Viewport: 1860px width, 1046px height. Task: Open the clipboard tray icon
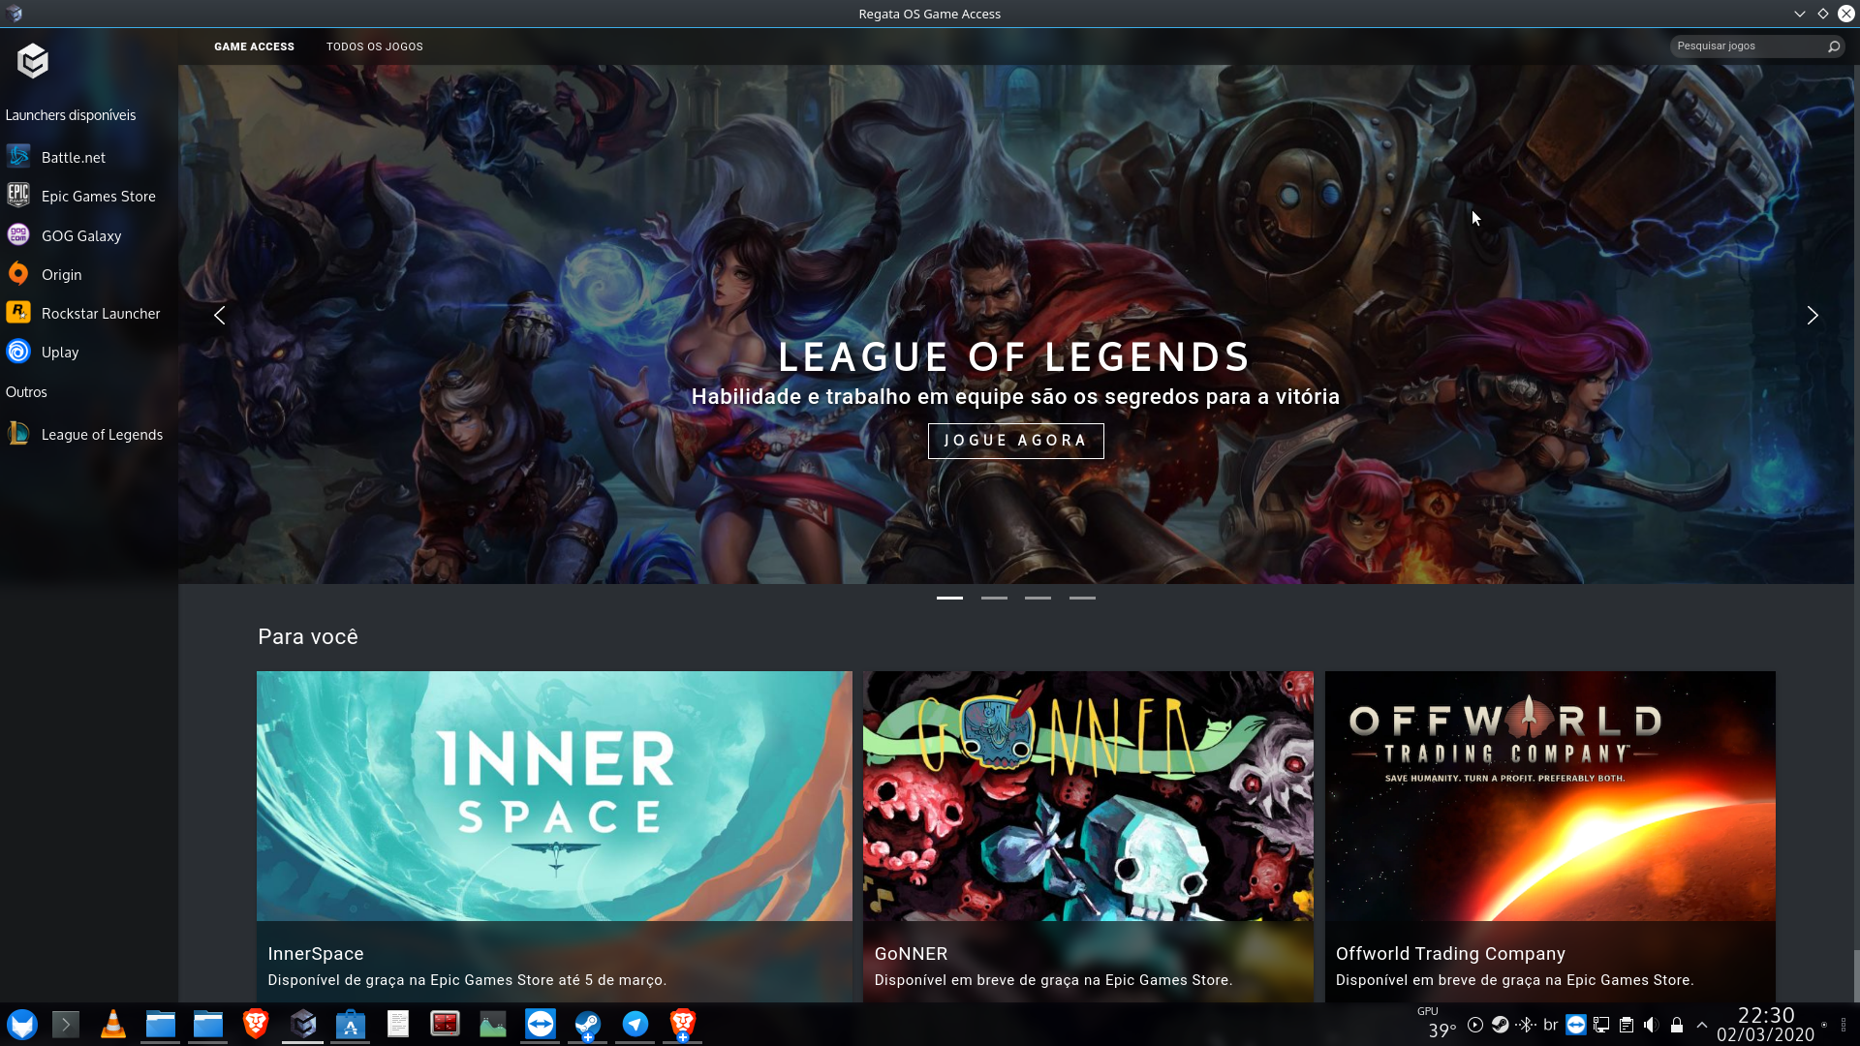click(x=1627, y=1025)
